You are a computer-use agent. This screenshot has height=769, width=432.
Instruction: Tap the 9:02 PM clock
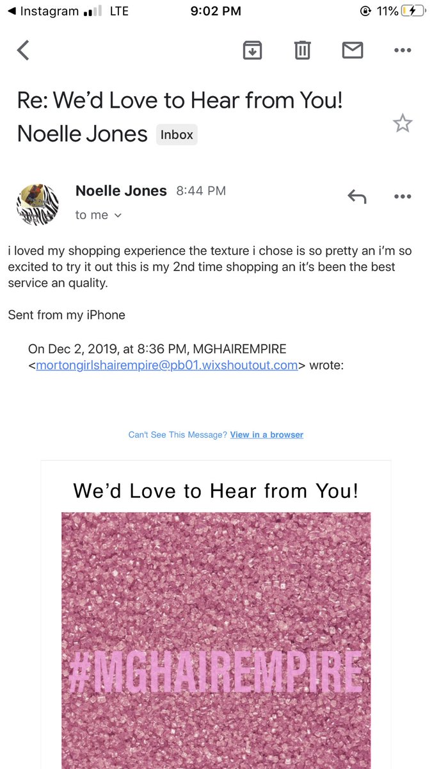[216, 11]
